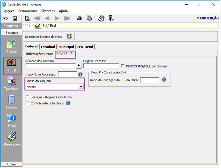Click the undo arrow toolbar icon
221x168 pixels.
pos(5,18)
